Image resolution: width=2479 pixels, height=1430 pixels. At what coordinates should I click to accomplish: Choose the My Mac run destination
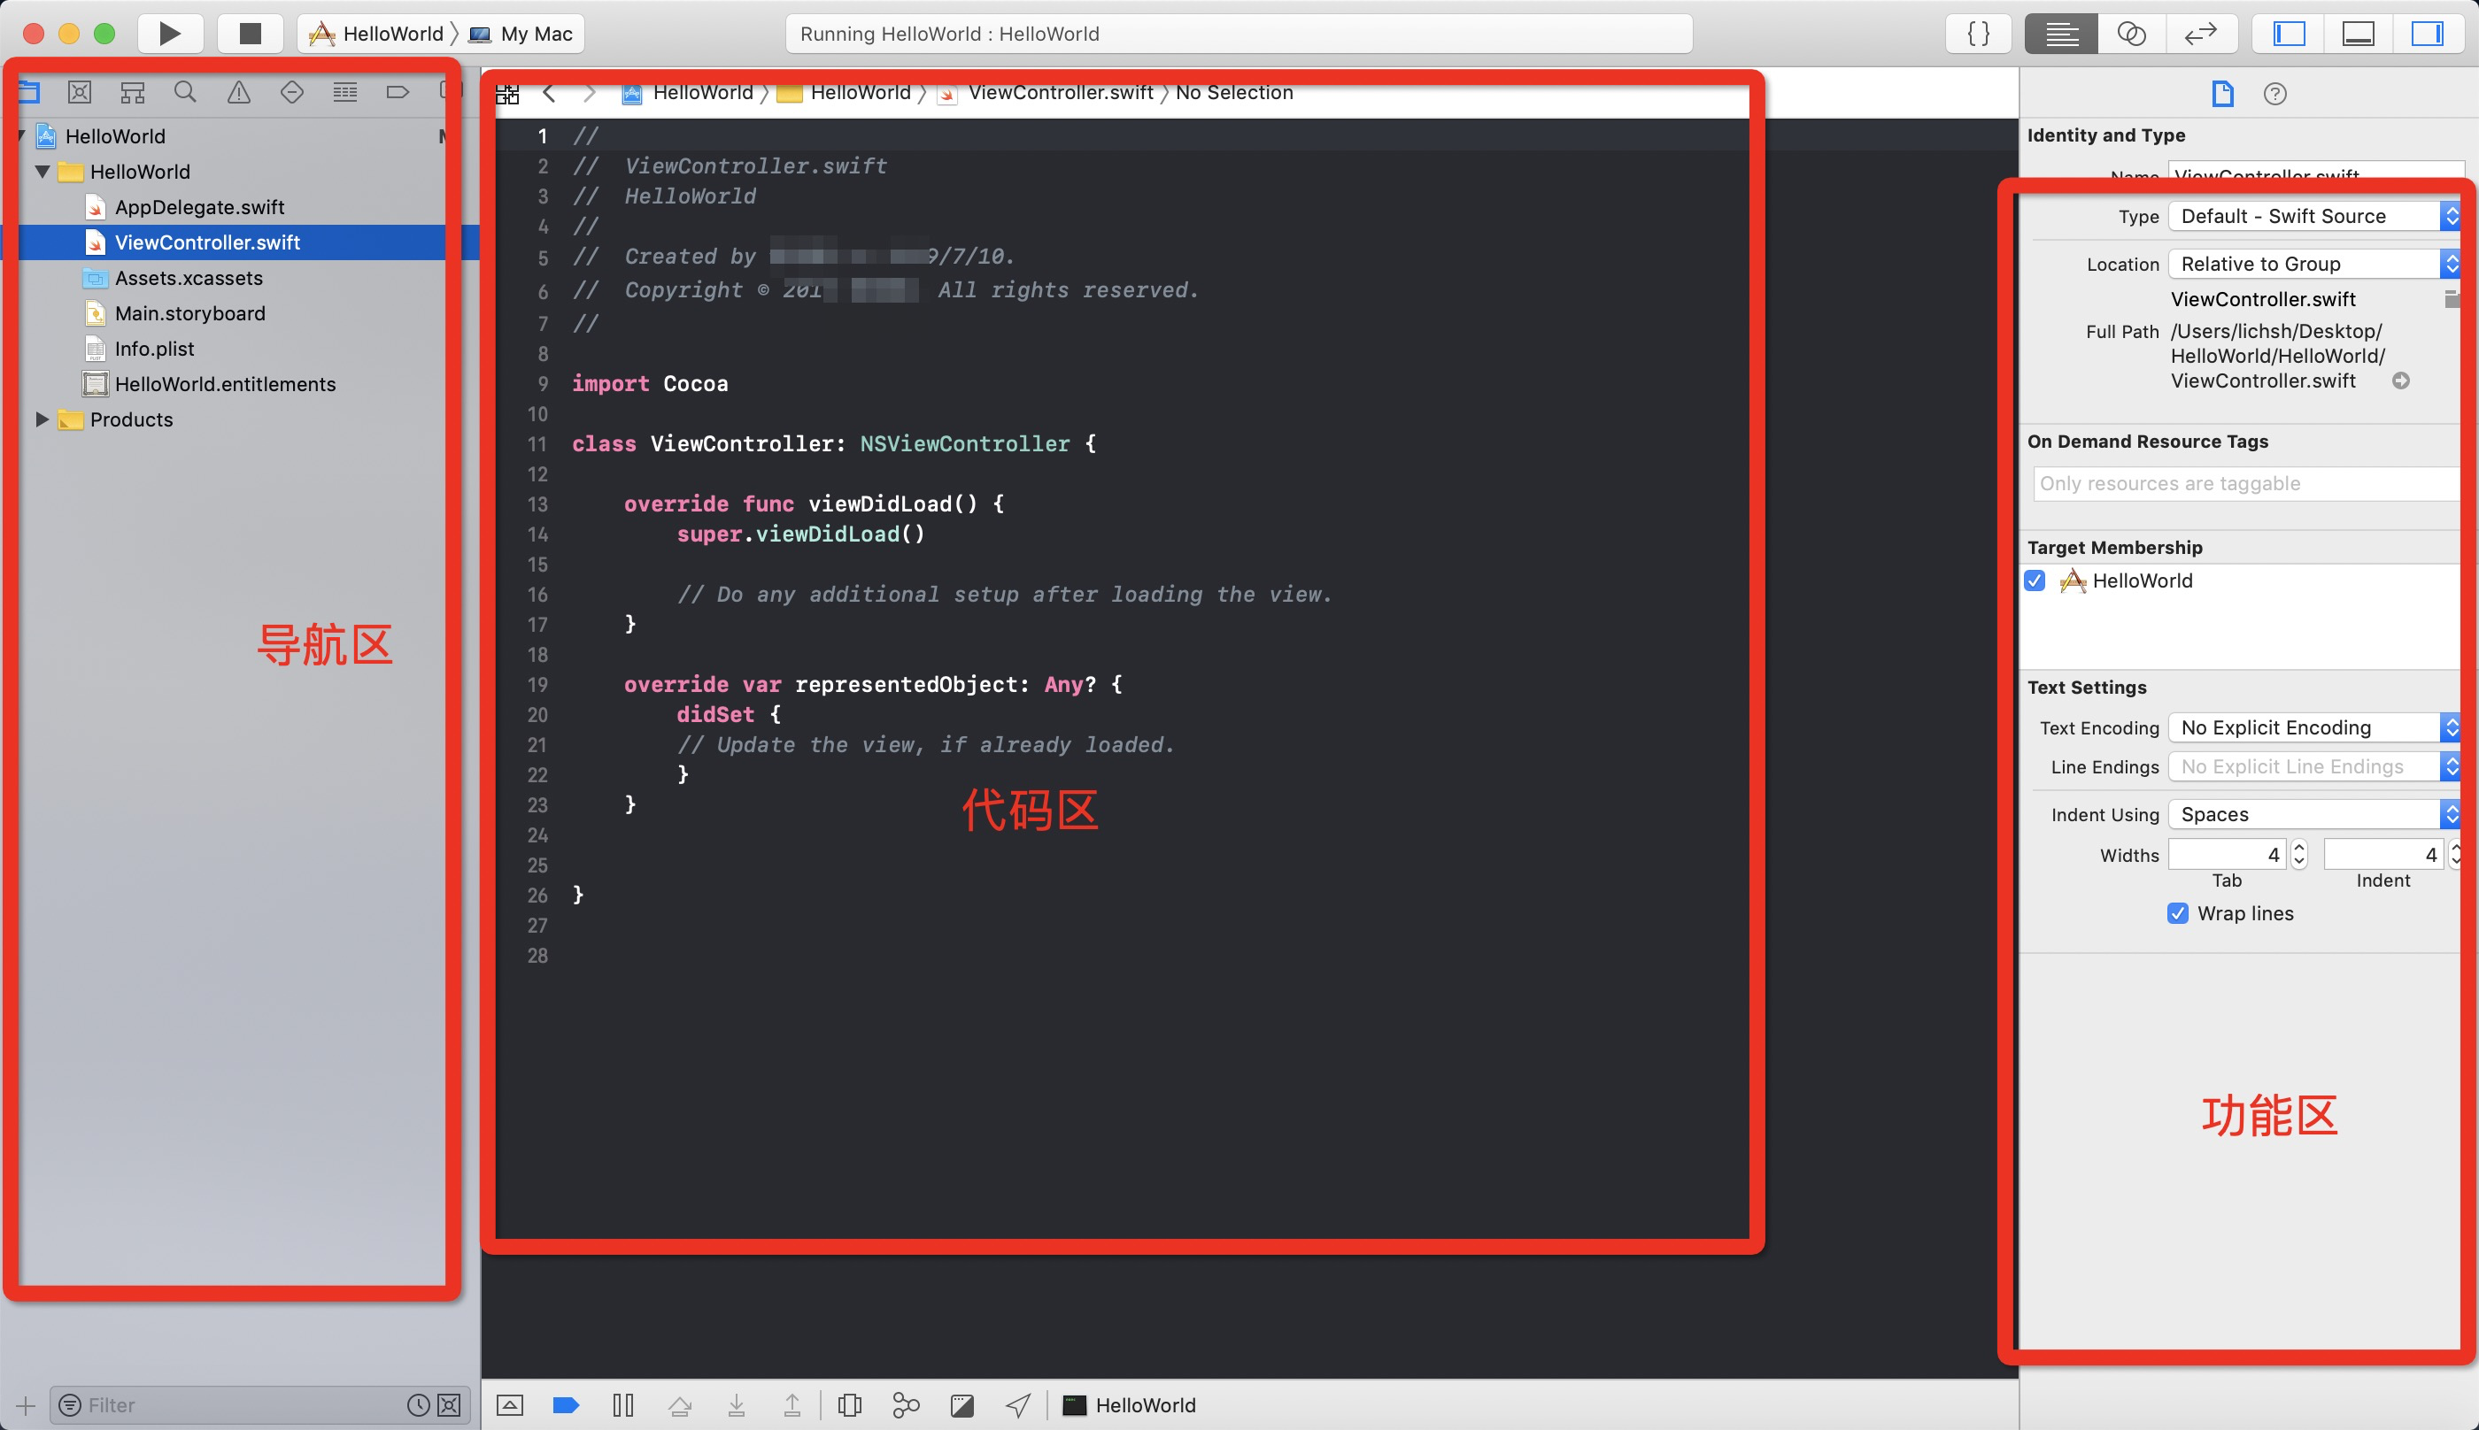pos(521,34)
